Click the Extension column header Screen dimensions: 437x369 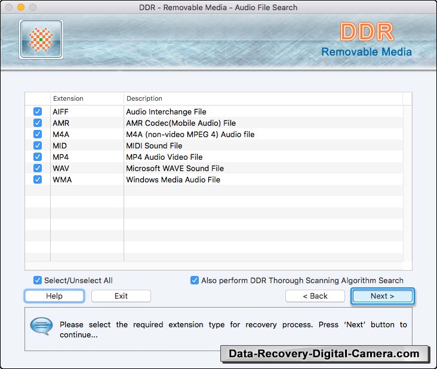point(87,98)
